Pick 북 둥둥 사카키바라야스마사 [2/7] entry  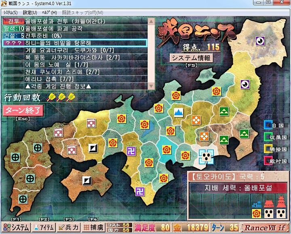coord(75,57)
